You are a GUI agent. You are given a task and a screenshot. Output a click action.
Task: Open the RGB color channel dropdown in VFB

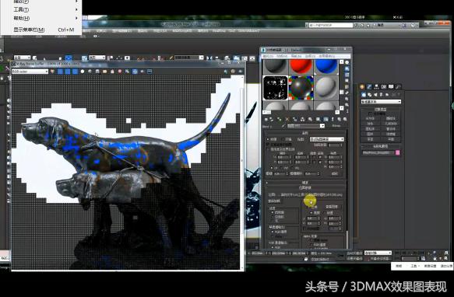tap(30, 72)
